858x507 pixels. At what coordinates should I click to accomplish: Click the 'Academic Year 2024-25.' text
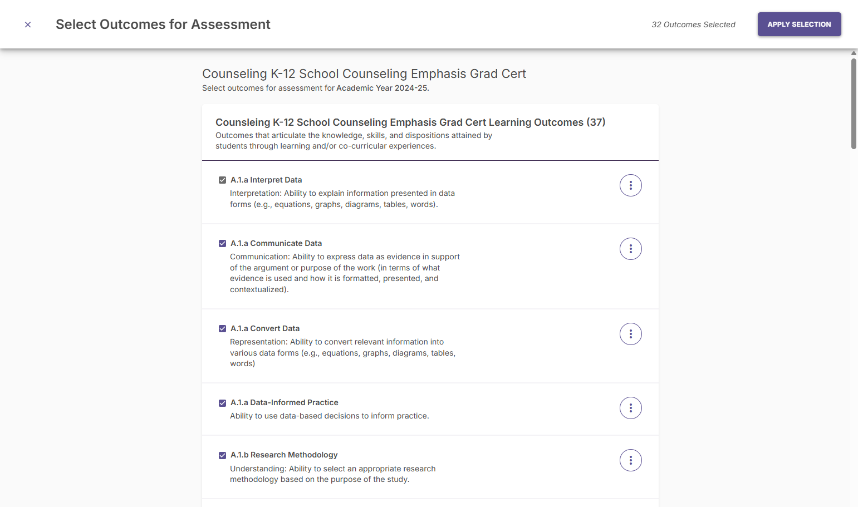pos(383,88)
